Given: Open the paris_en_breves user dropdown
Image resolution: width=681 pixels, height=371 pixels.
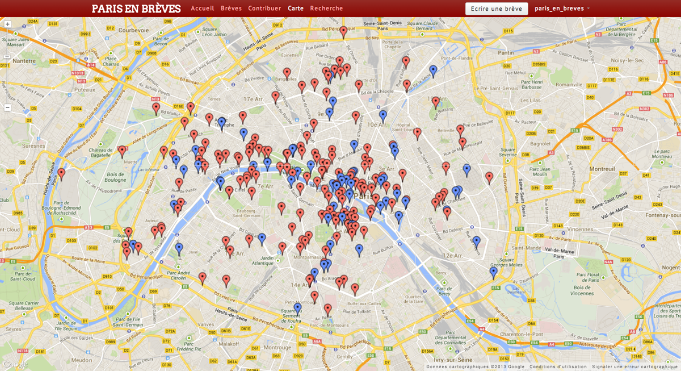Looking at the screenshot, I should 562,9.
